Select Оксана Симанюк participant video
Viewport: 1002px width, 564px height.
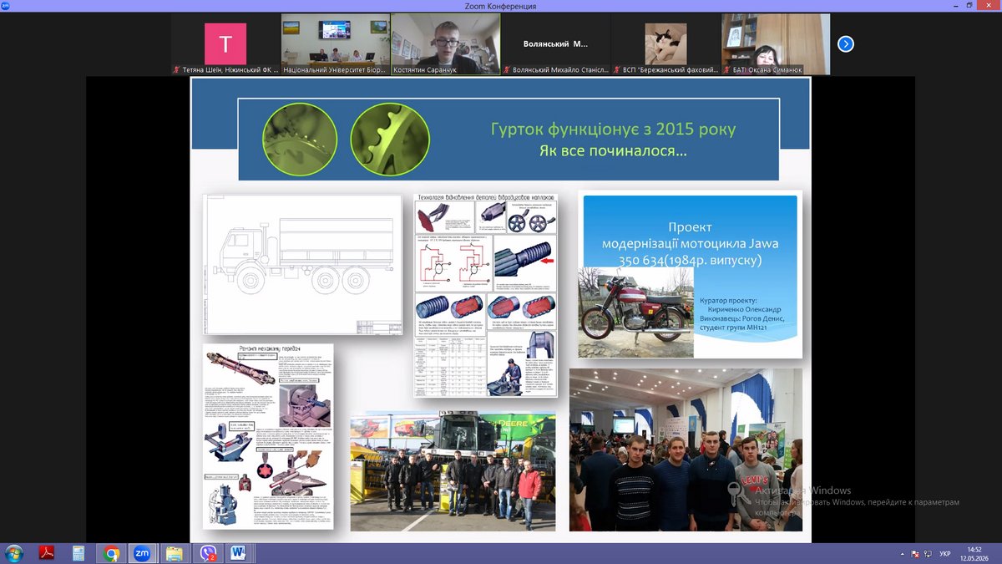click(776, 44)
